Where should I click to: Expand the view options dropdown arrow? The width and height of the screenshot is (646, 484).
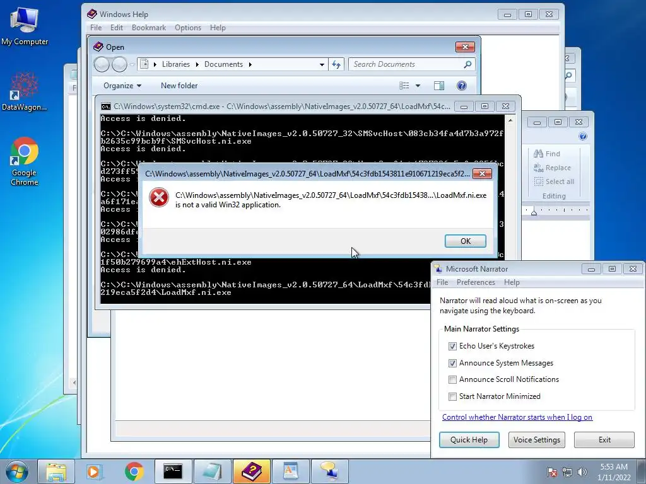coord(418,86)
